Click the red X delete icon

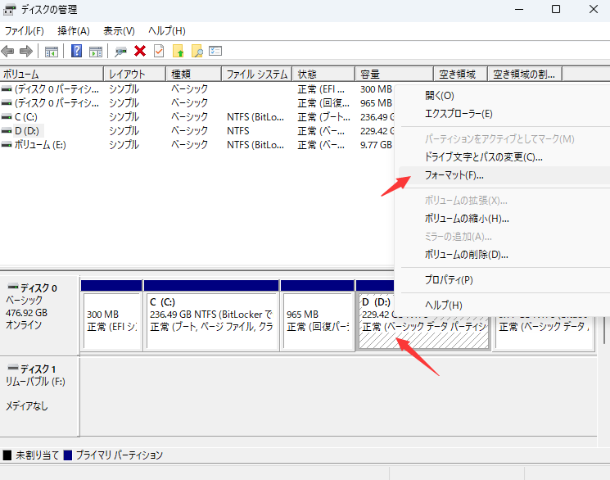pos(140,51)
